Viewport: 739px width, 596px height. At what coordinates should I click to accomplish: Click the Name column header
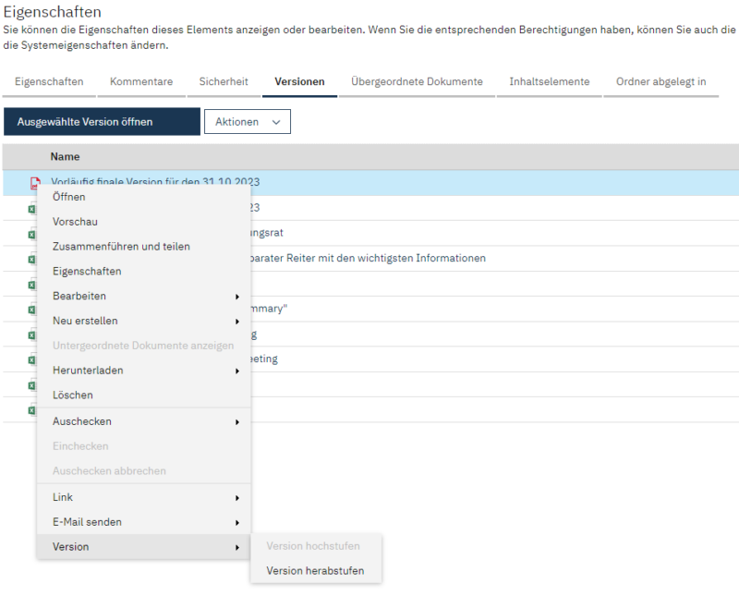click(x=65, y=157)
